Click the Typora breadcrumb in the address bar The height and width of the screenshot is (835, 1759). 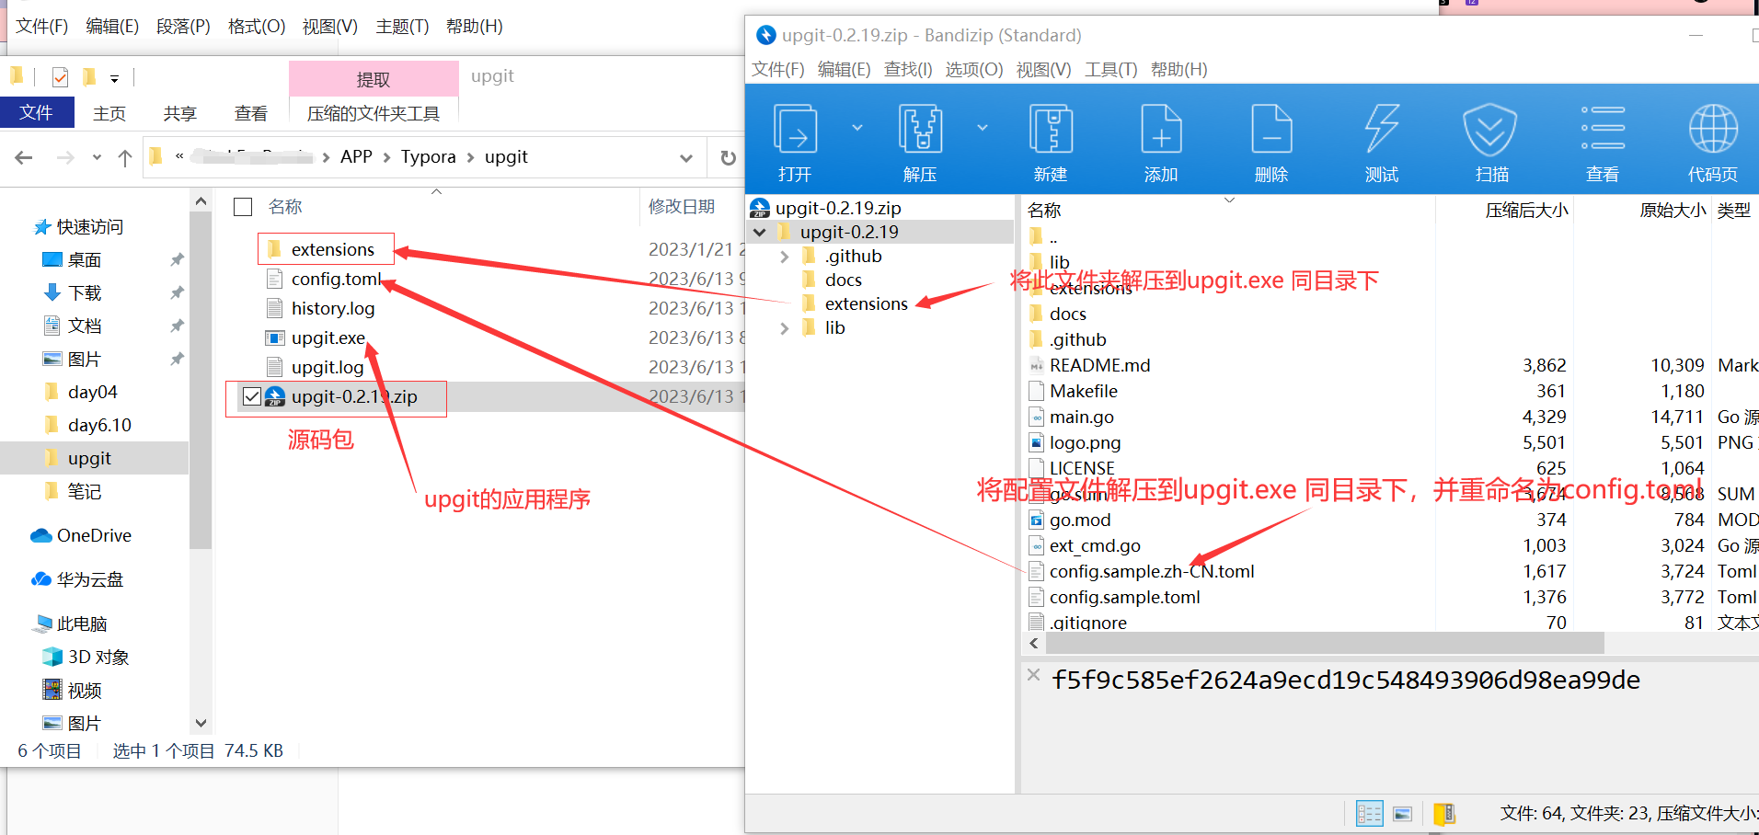(x=428, y=156)
